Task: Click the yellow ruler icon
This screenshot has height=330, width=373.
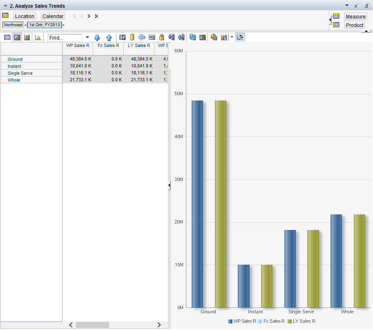Action: pyautogui.click(x=132, y=37)
